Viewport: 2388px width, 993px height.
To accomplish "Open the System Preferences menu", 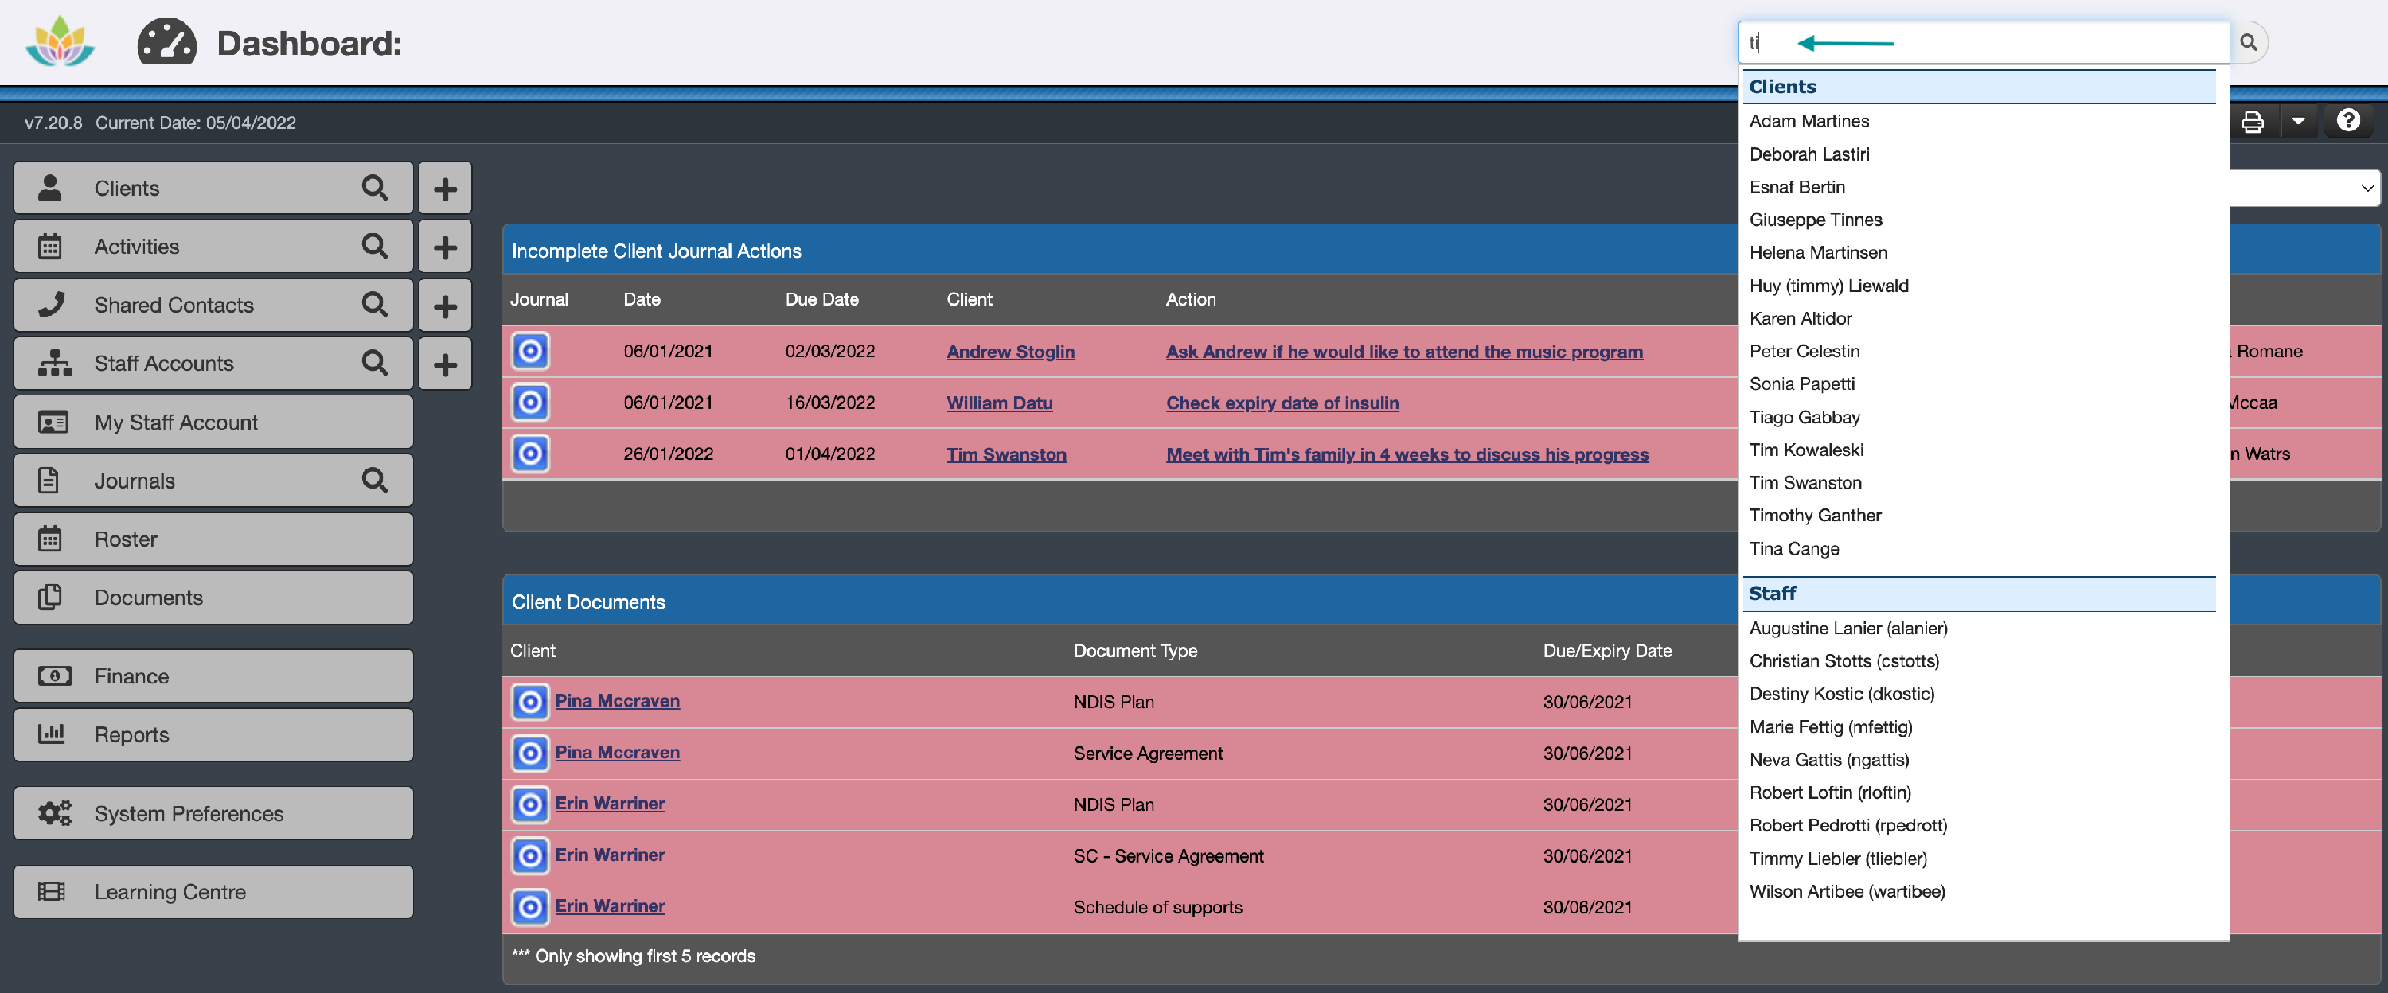I will (213, 813).
